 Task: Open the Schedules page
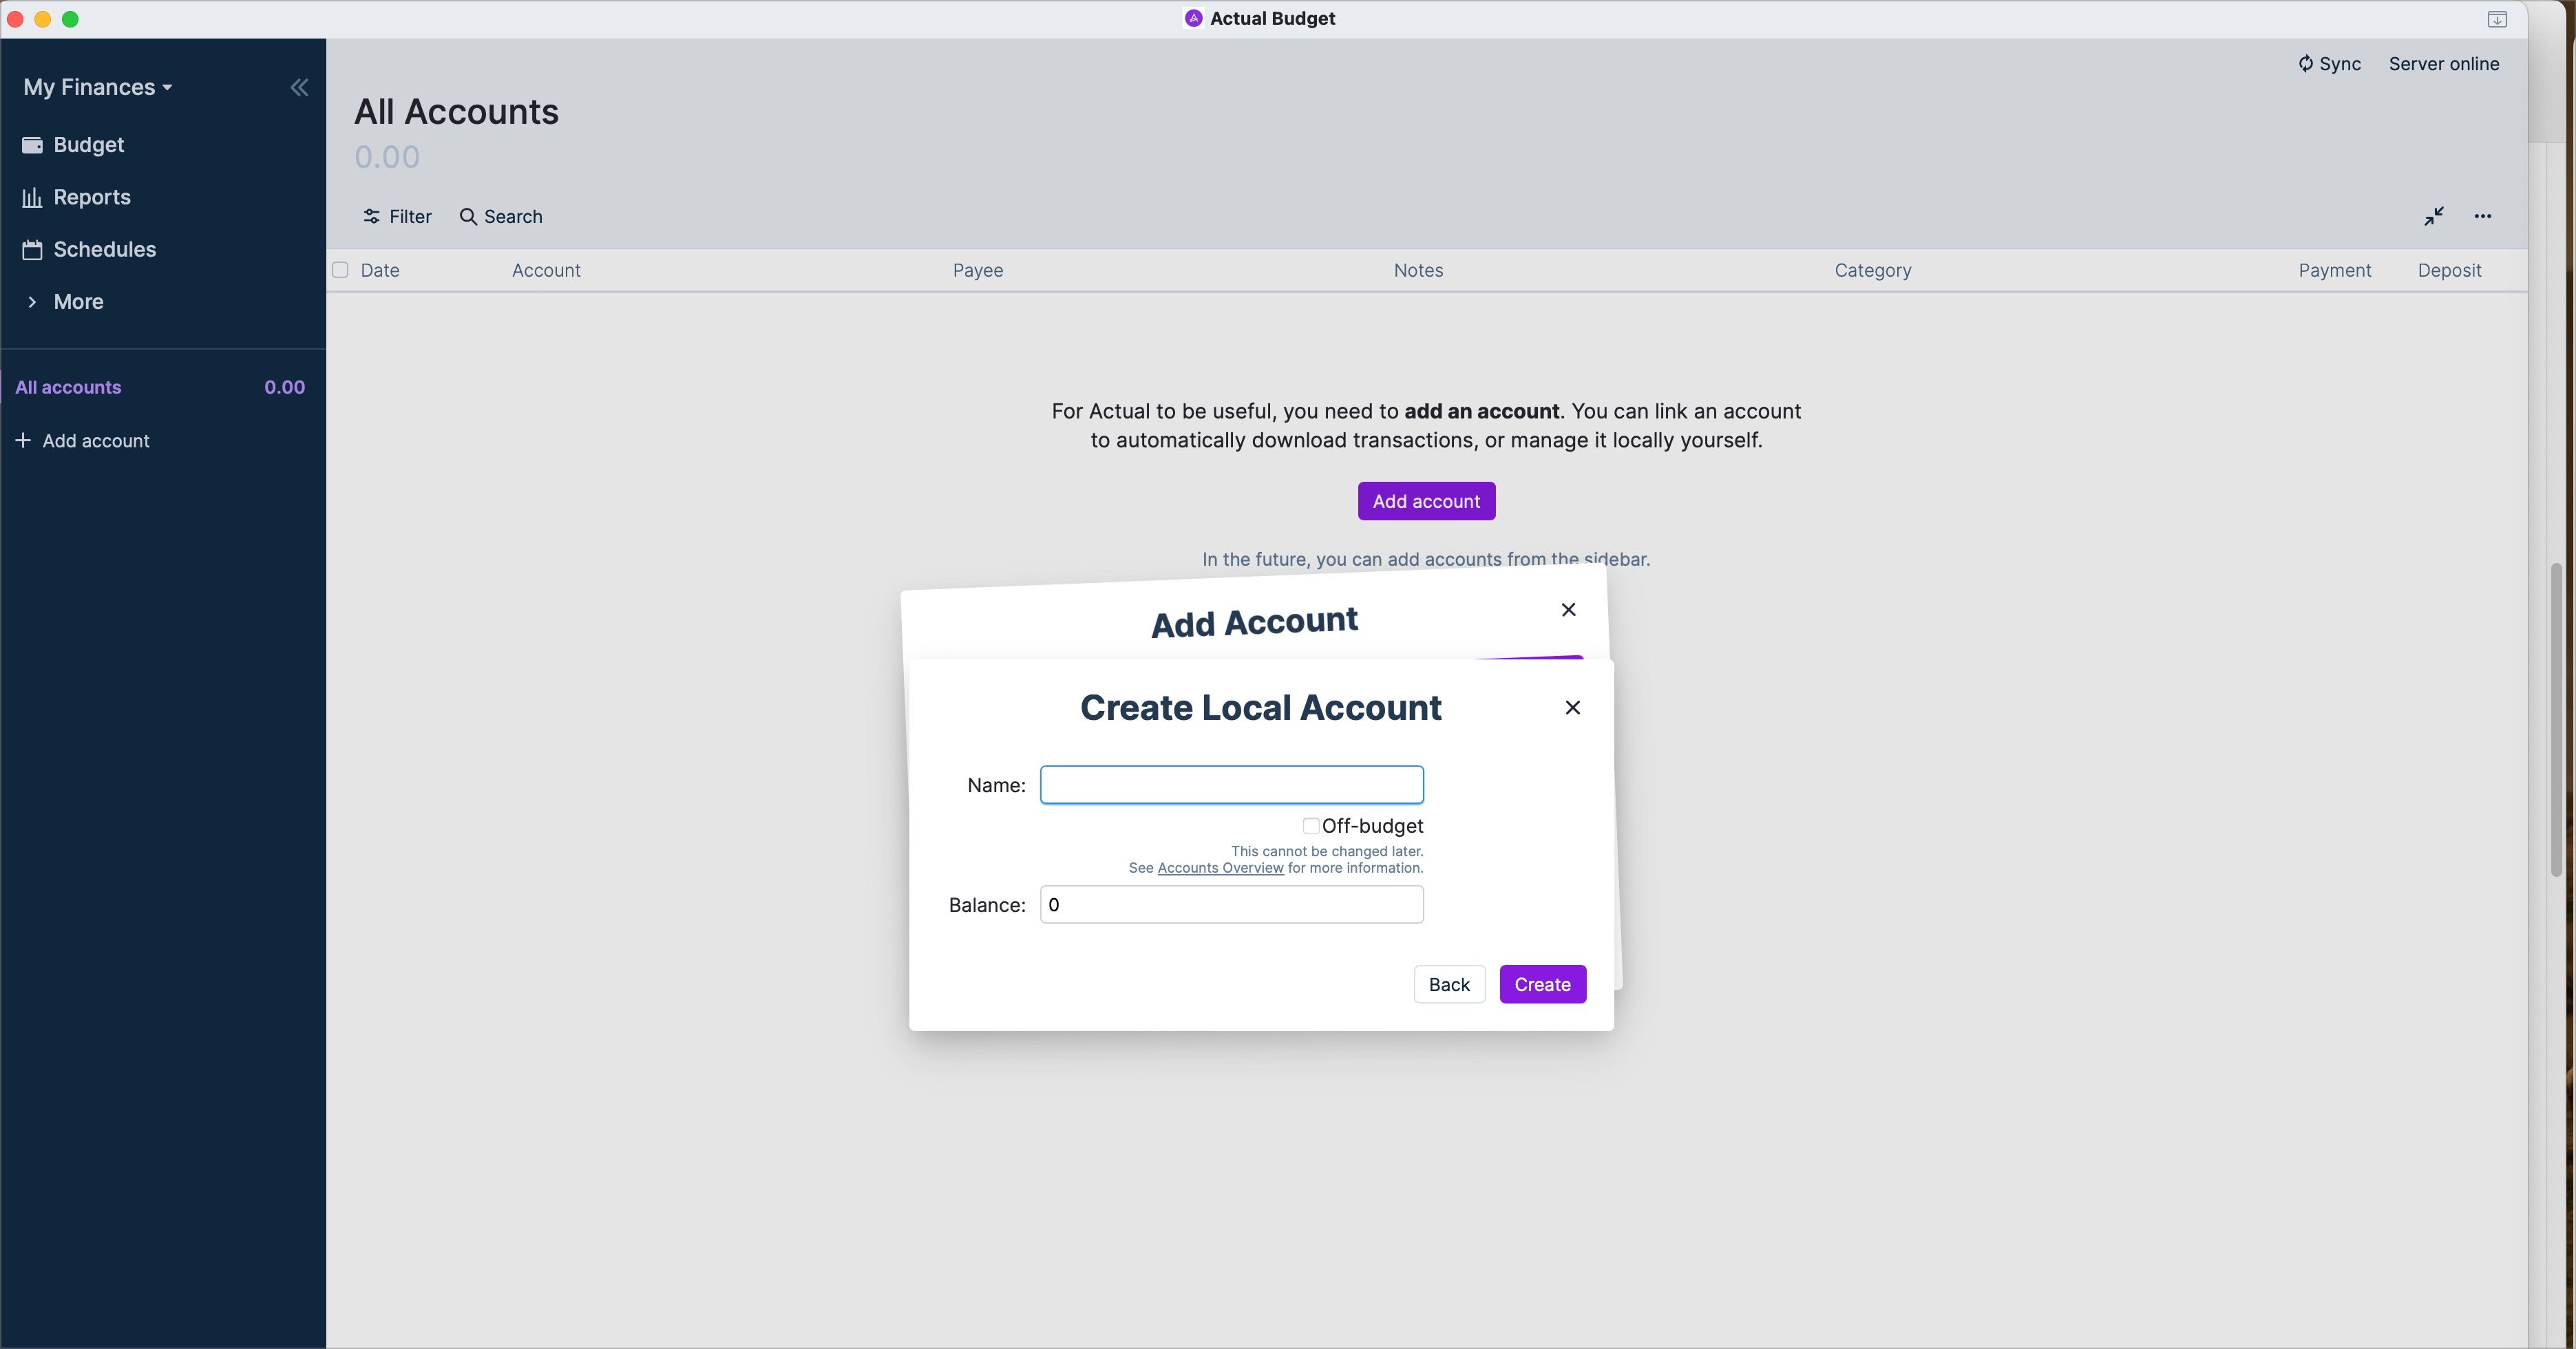click(104, 249)
